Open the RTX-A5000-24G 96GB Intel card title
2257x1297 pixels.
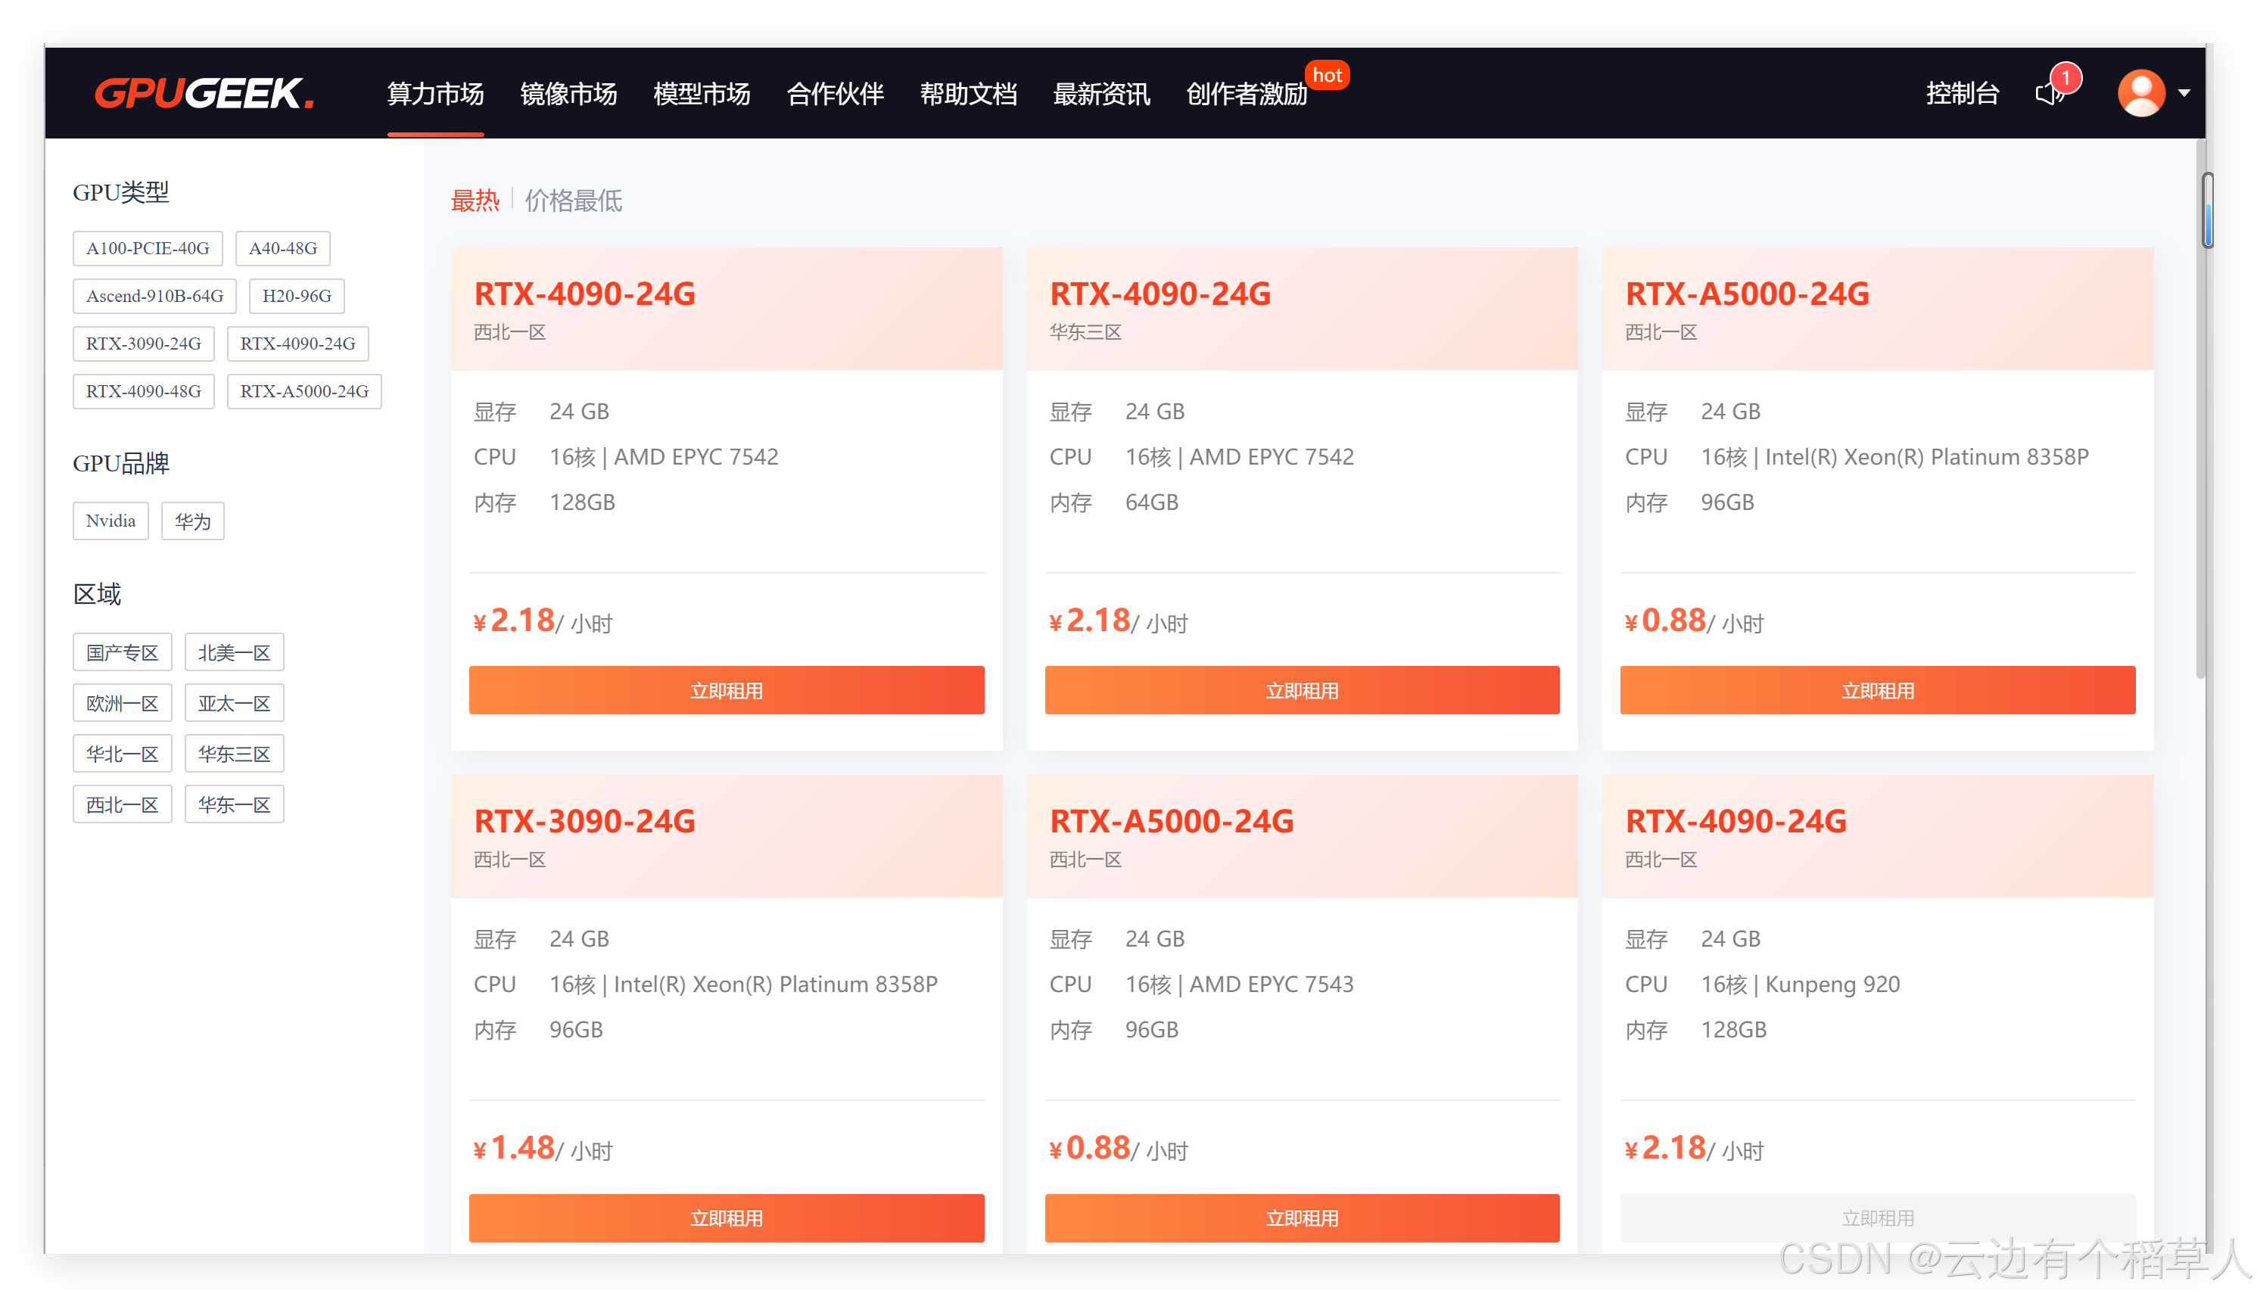point(1747,294)
